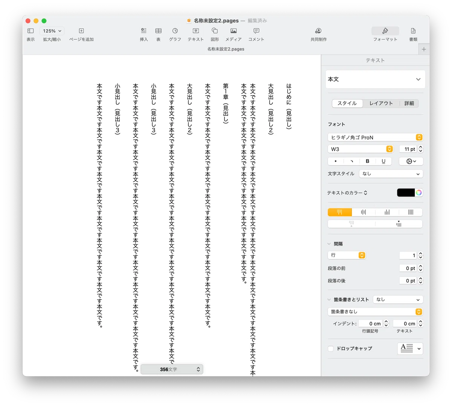The height and width of the screenshot is (406, 452).
Task: Click the 段落の後 value field
Action: pyautogui.click(x=408, y=280)
